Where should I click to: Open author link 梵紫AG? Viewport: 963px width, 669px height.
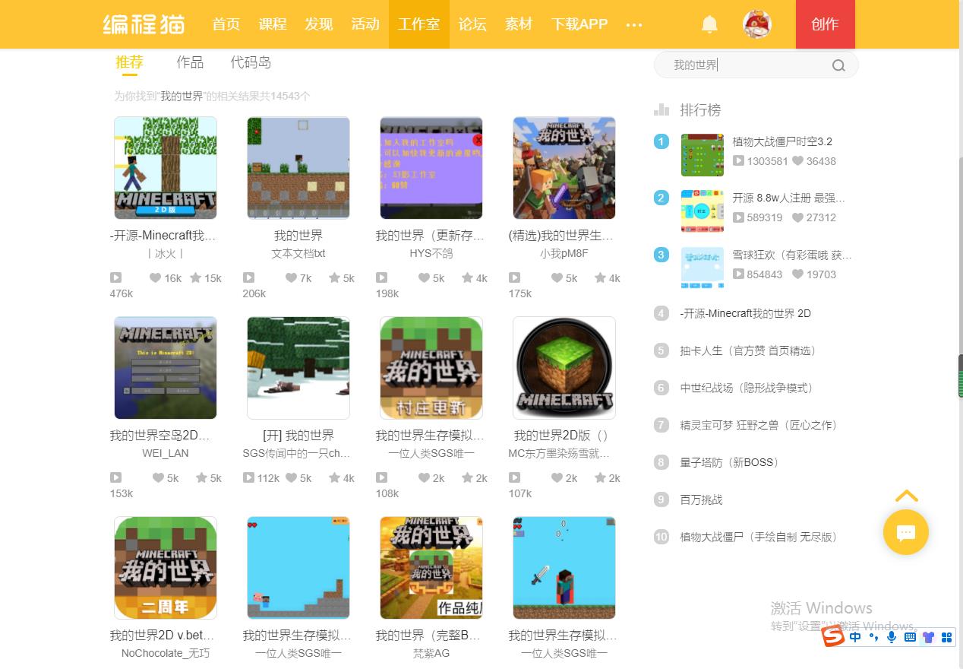[431, 653]
